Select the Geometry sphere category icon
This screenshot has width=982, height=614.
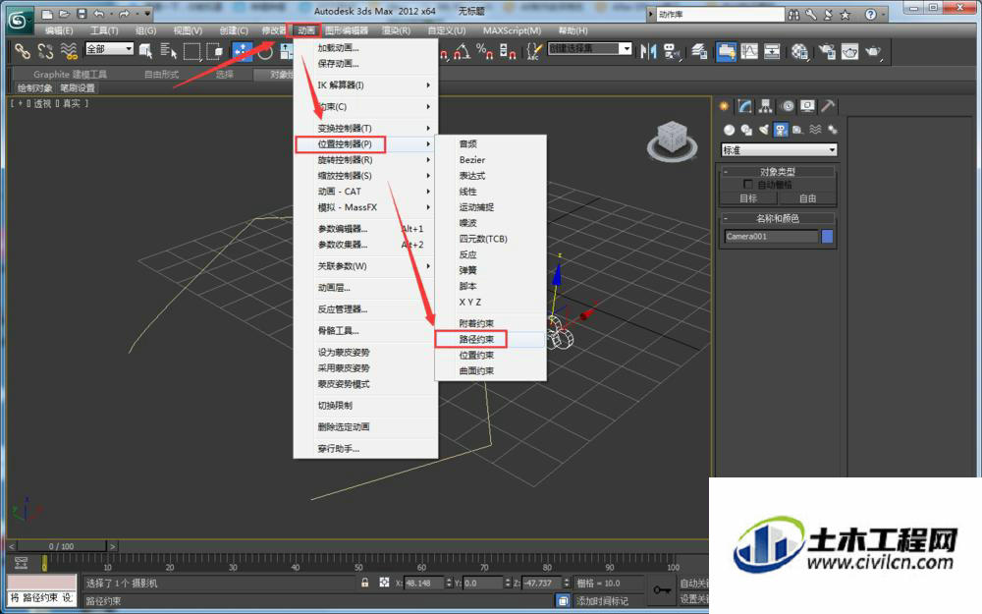[x=729, y=130]
